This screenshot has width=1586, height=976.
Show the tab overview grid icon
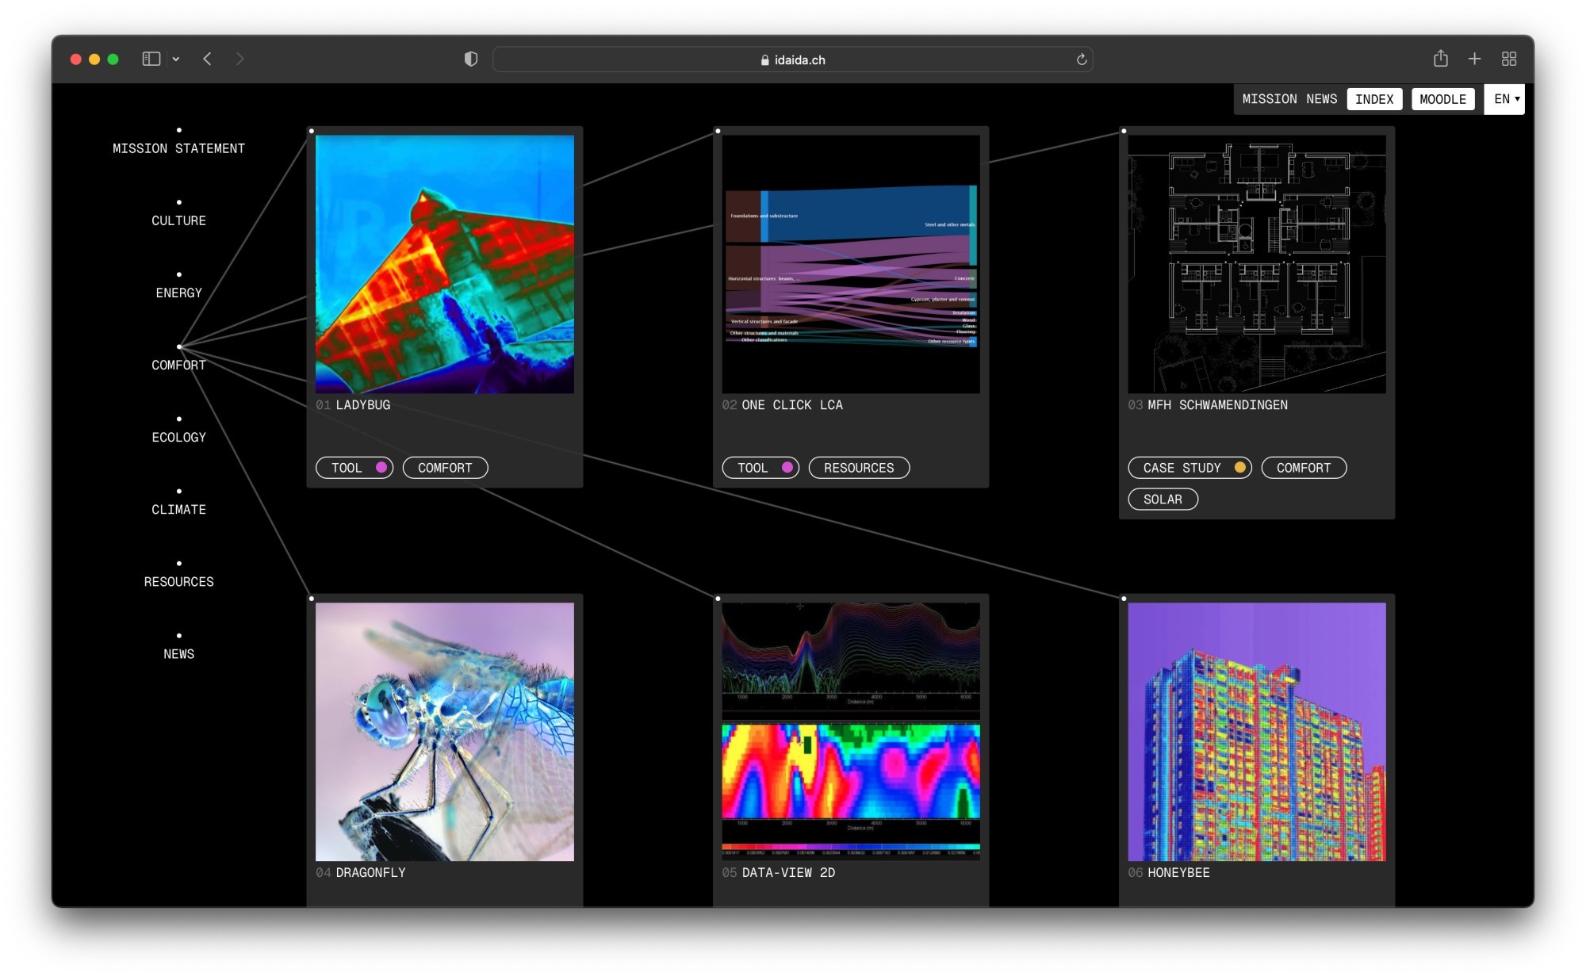1509,59
